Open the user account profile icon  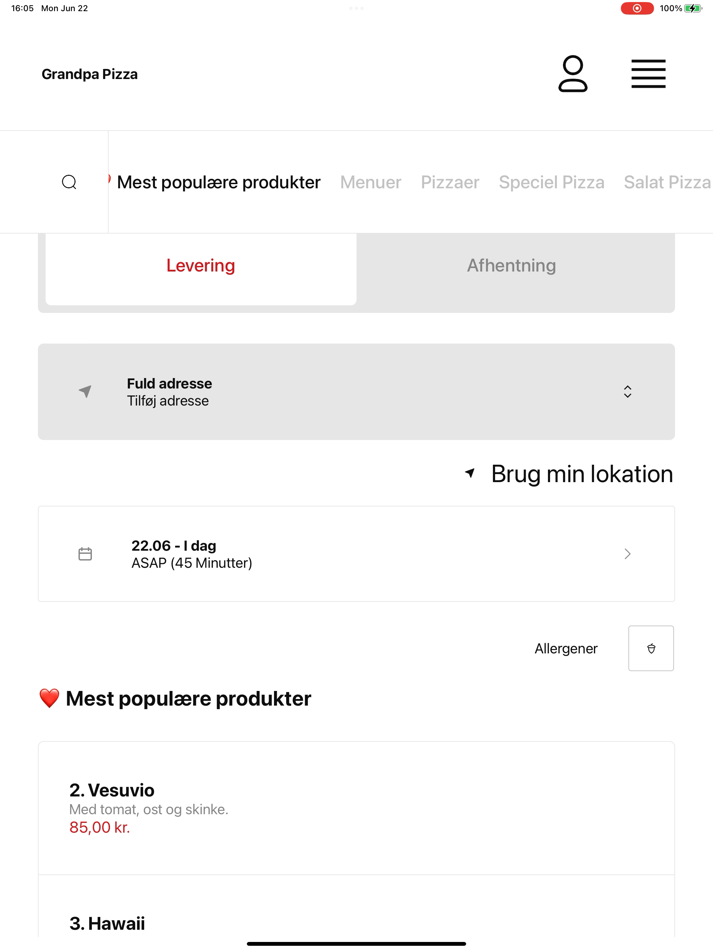tap(573, 73)
